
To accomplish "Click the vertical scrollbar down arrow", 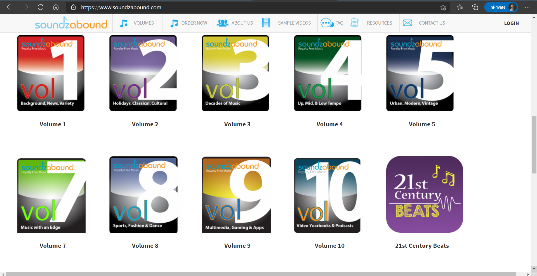I will [534, 268].
